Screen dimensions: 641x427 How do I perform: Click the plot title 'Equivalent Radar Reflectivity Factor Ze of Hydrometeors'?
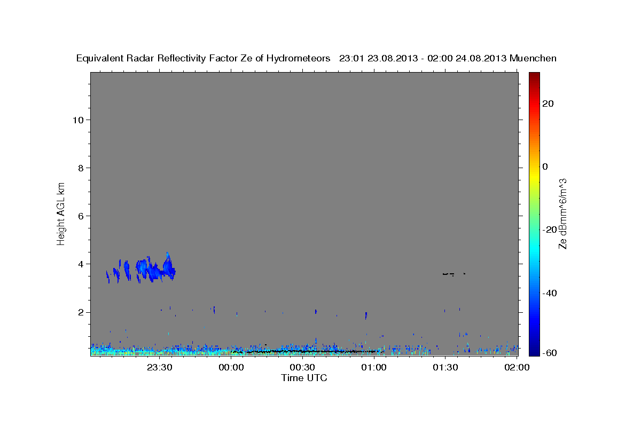click(x=204, y=59)
